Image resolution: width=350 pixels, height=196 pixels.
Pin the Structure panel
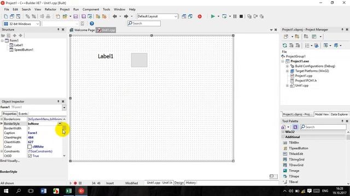point(59,29)
